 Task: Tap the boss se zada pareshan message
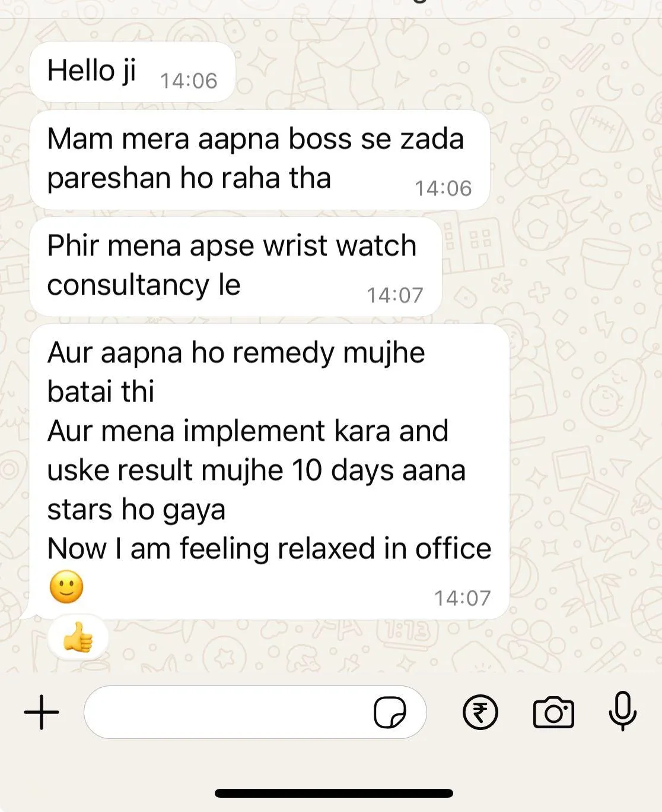(x=259, y=159)
